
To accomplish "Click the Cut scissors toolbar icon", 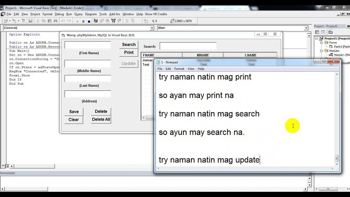I will coord(38,21).
